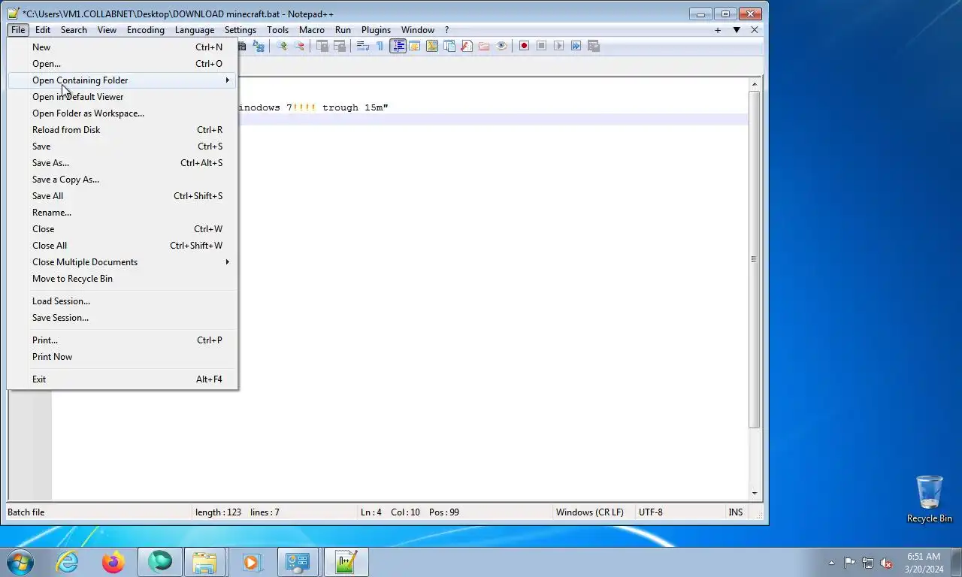Open UTF-8 encoding selector in status bar
The width and height of the screenshot is (962, 577).
coord(651,512)
